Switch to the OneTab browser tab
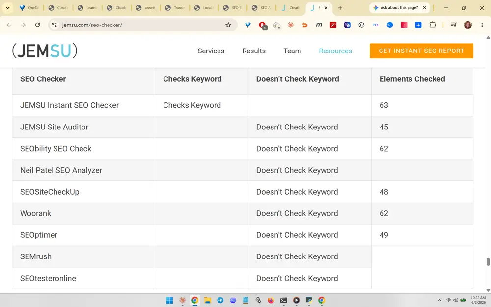This screenshot has width=491, height=307. pyautogui.click(x=29, y=8)
